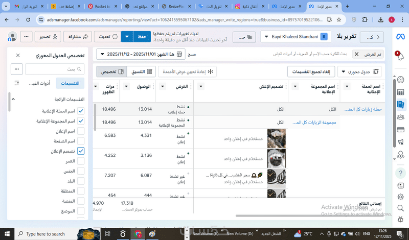Open campaigns table grid icon in sidebar
409x240 pixels.
coord(400,92)
